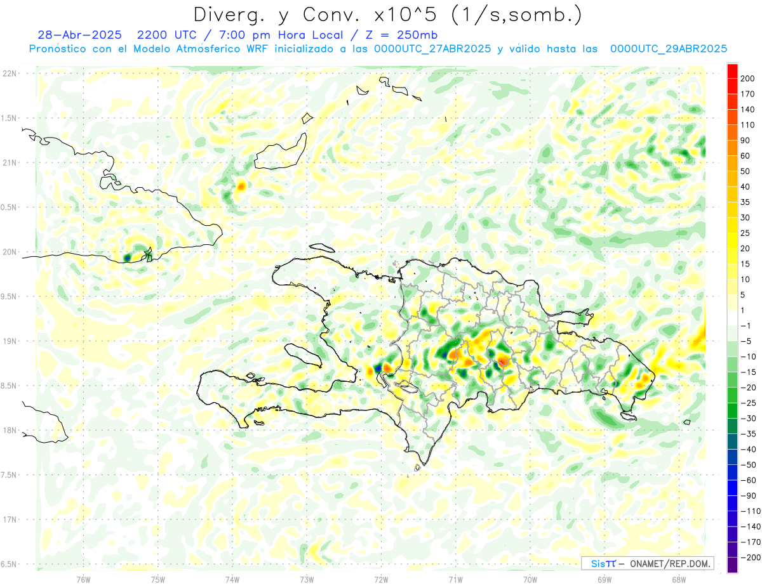Click the '-60' colorbar value
762x588 pixels.
click(747, 480)
